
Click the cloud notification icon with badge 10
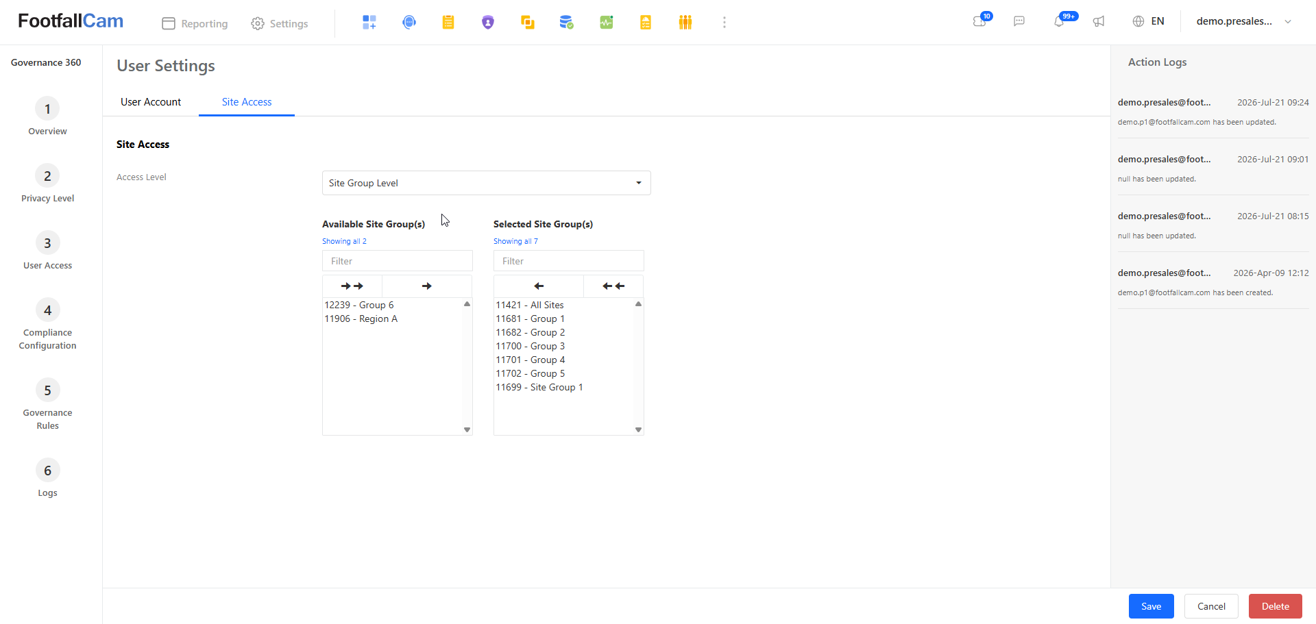click(981, 21)
